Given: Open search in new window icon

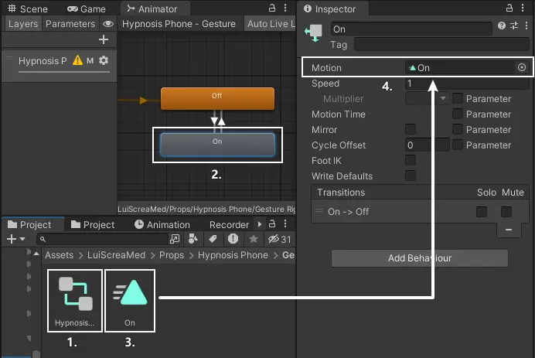Looking at the screenshot, I should tap(175, 239).
